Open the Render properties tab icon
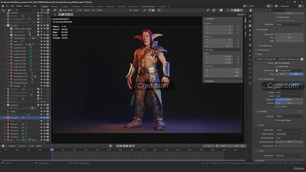The width and height of the screenshot is (306, 172). pyautogui.click(x=250, y=21)
